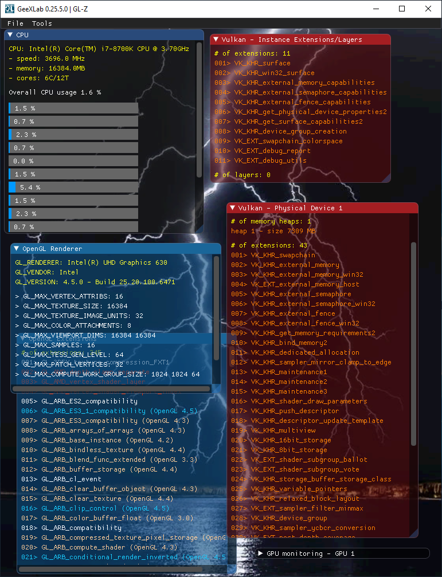The image size is (442, 577).
Task: Click the VK_KHR_bind_memory2 row
Action: (279, 343)
